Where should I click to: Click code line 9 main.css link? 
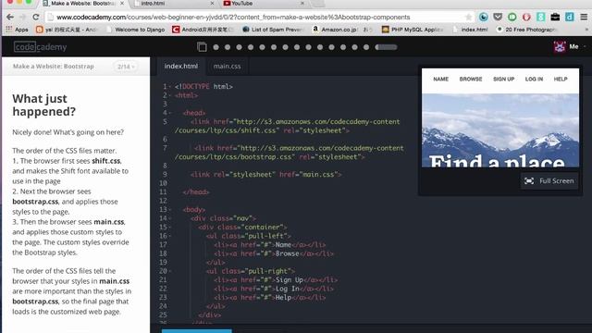coord(265,175)
